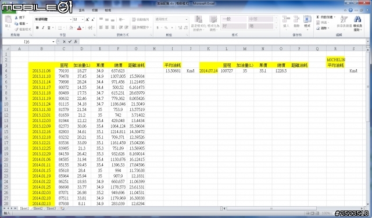Image resolution: width=372 pixels, height=218 pixels.
Task: Open the font name dropdown
Action: tap(70, 19)
